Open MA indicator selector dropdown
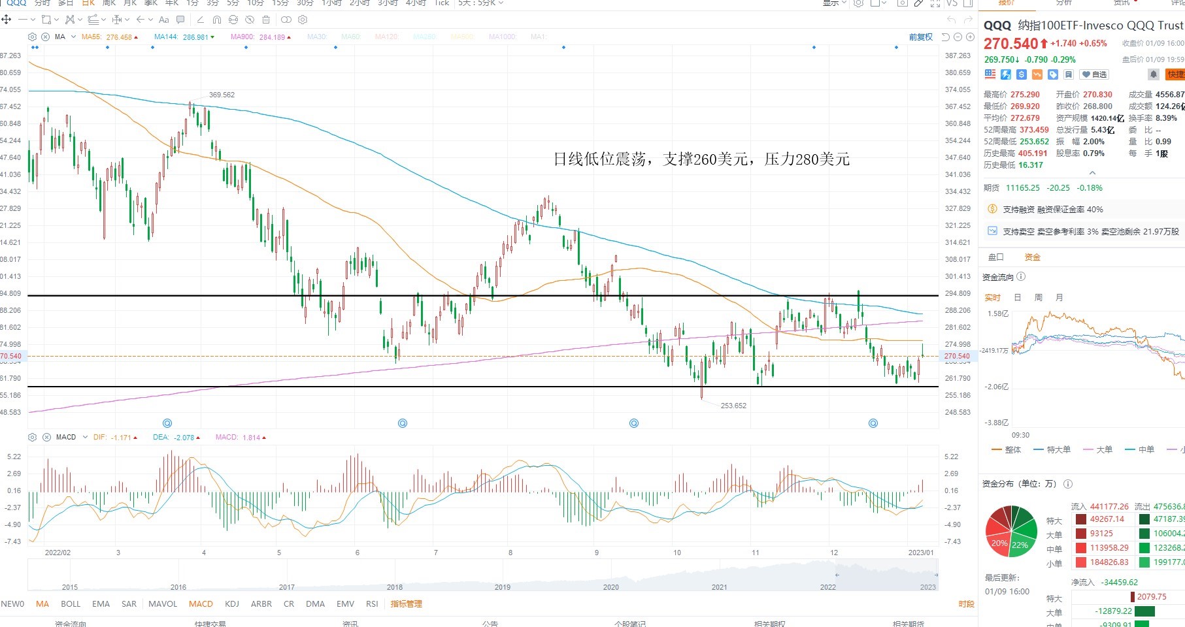Screen dimensions: 1185x627 click(x=73, y=37)
